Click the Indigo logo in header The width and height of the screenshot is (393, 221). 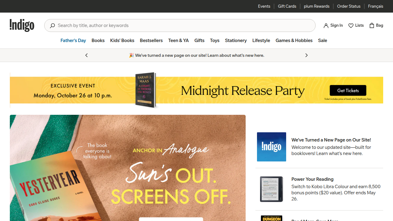pyautogui.click(x=22, y=25)
